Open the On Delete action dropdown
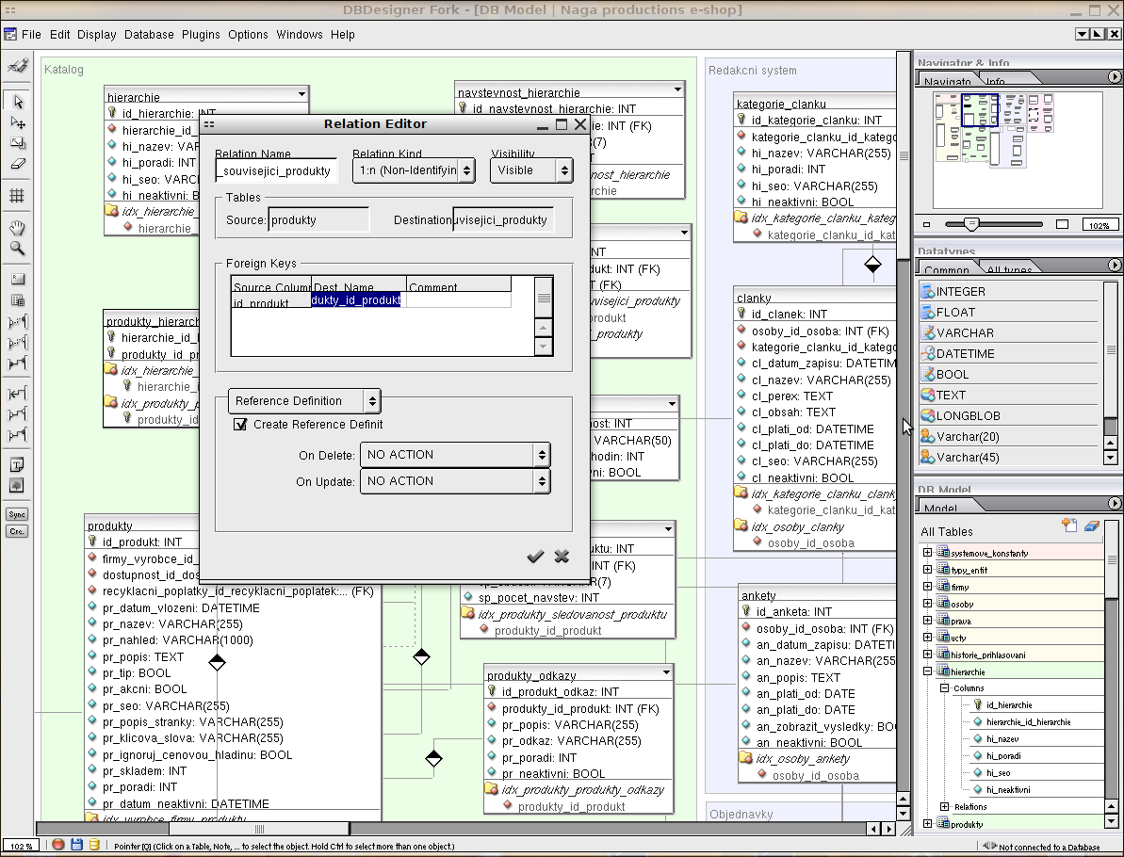 click(x=455, y=455)
